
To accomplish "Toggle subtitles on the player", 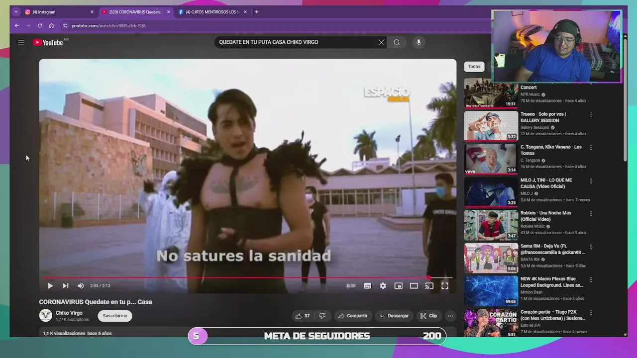I will [367, 286].
